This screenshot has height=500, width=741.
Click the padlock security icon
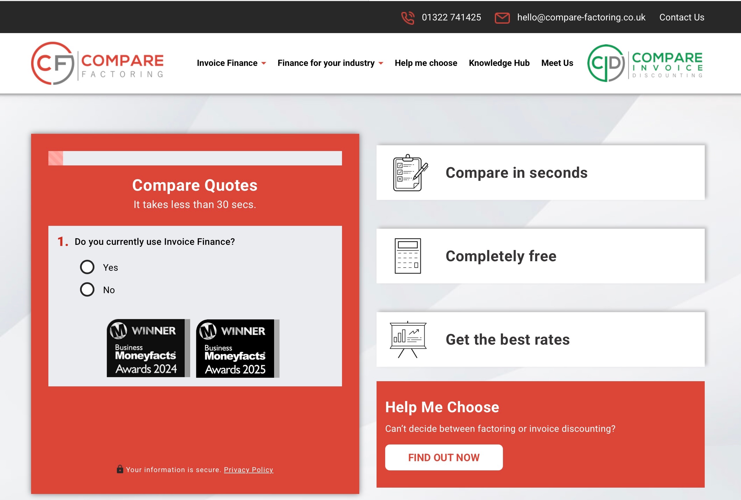pos(120,469)
